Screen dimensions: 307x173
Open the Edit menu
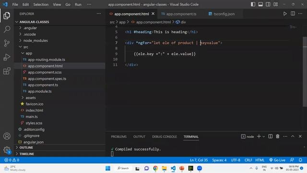(25, 4)
